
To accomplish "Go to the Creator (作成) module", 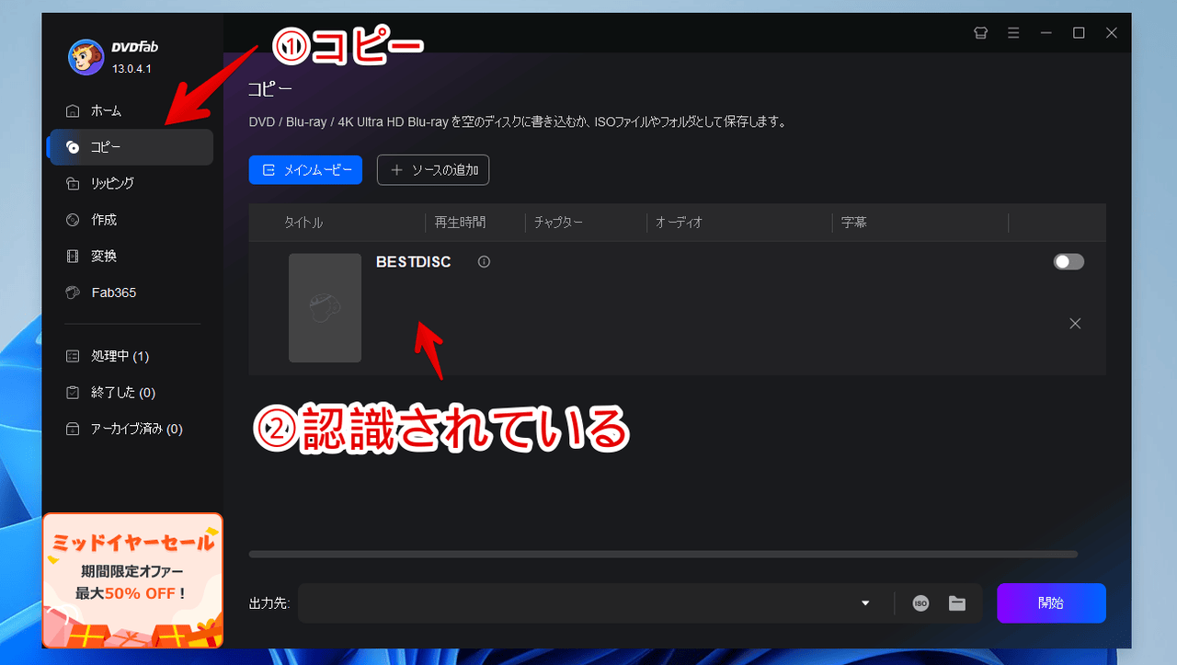I will coord(130,220).
